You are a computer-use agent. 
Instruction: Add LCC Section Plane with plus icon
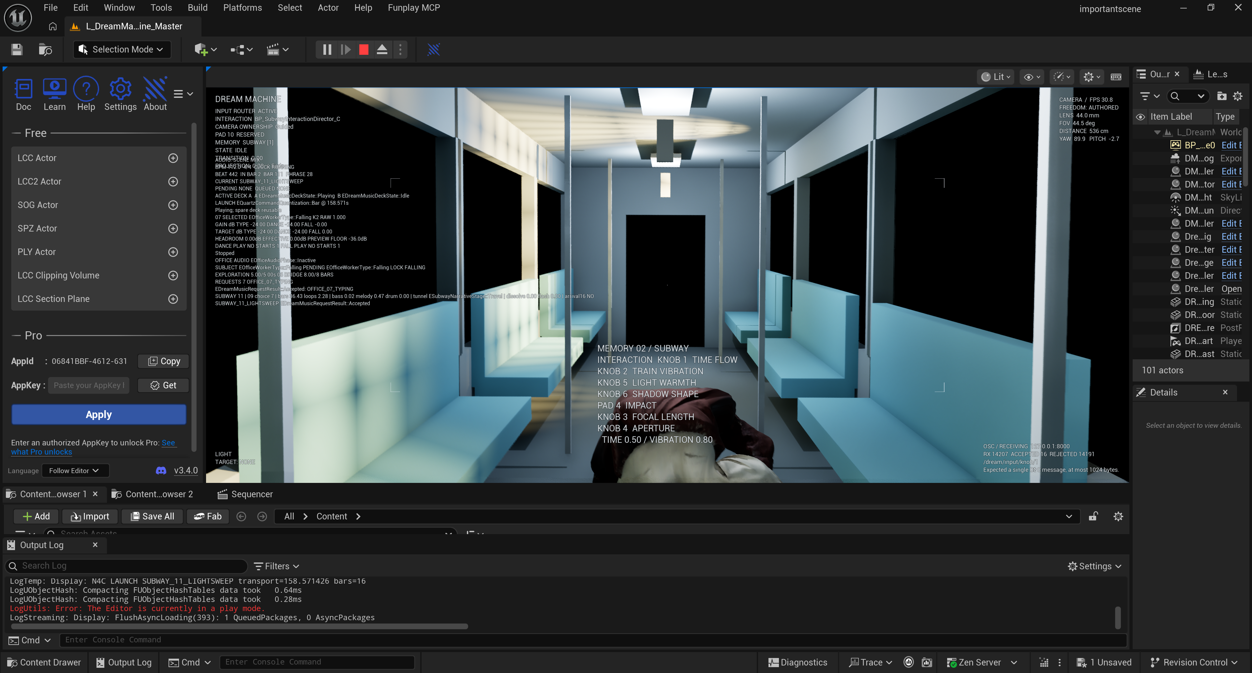[x=172, y=299]
